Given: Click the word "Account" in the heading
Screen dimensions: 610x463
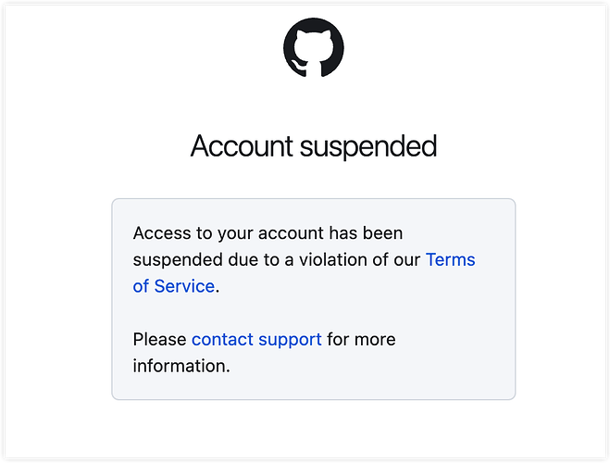Looking at the screenshot, I should tap(242, 145).
